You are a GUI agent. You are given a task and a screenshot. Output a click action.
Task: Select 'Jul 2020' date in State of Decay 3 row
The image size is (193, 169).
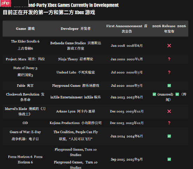[x=118, y=72]
